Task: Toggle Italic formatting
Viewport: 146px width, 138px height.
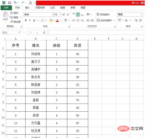Action: point(30,20)
